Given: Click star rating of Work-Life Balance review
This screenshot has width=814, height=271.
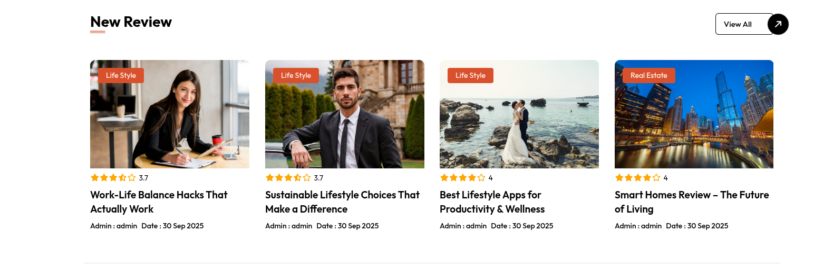Looking at the screenshot, I should pos(113,178).
